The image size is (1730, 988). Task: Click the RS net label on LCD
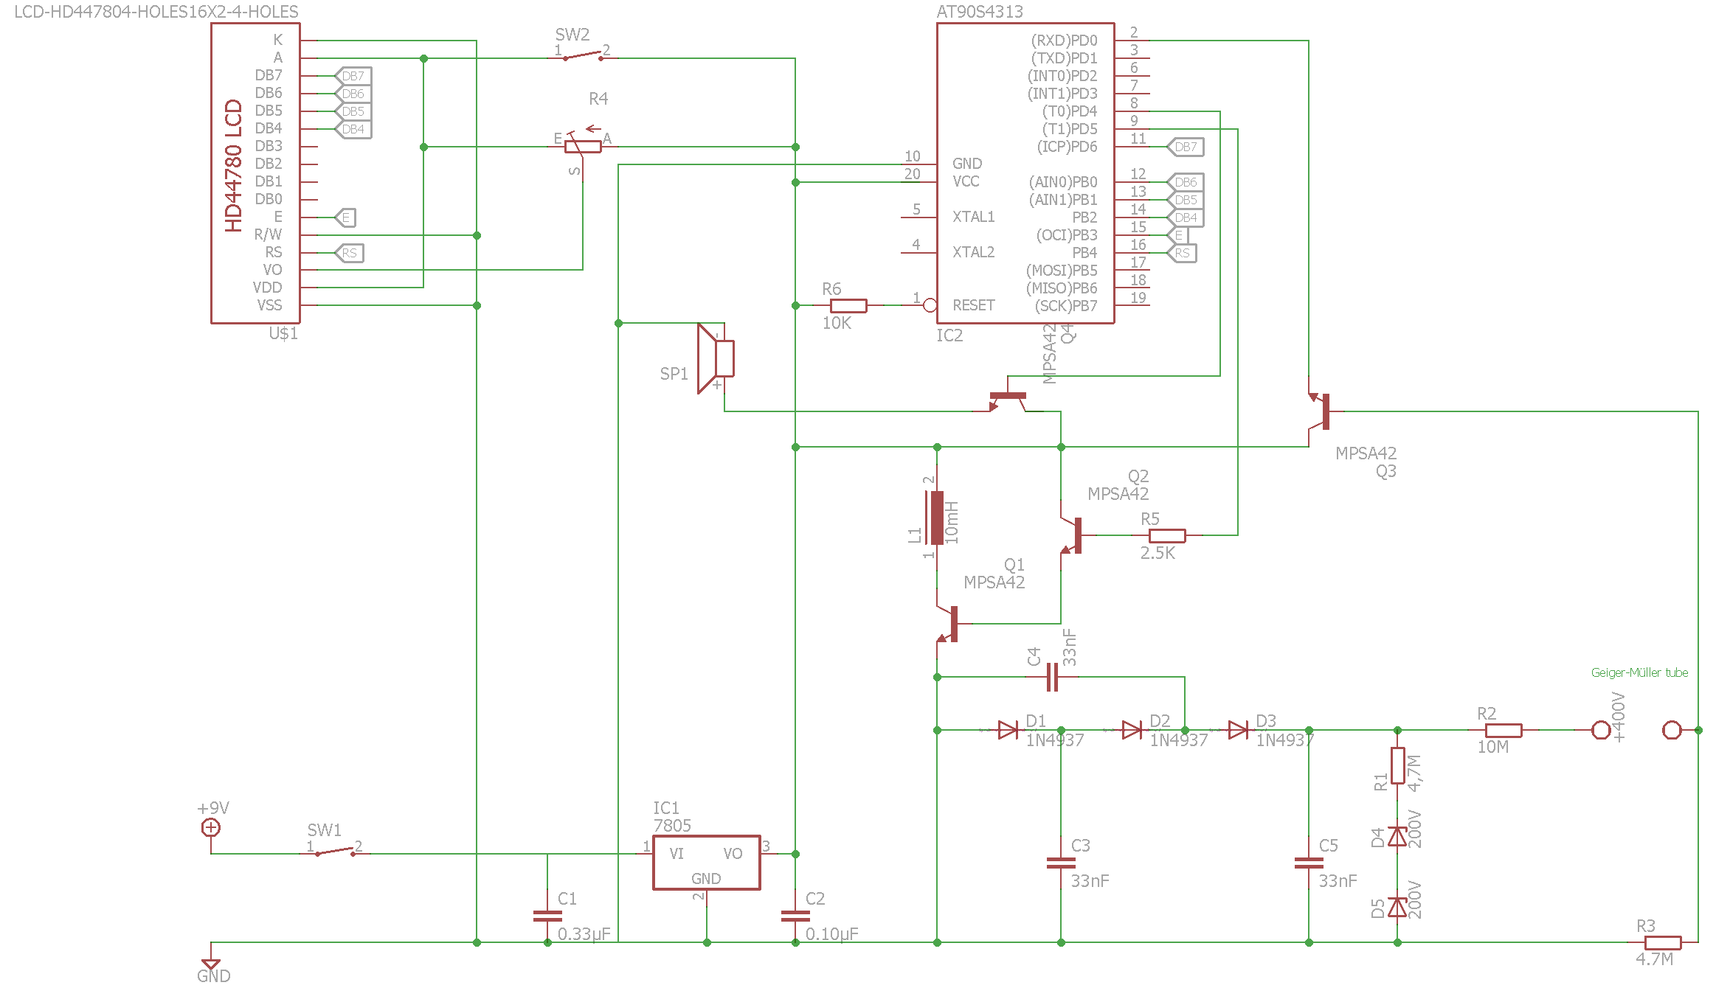(x=350, y=253)
